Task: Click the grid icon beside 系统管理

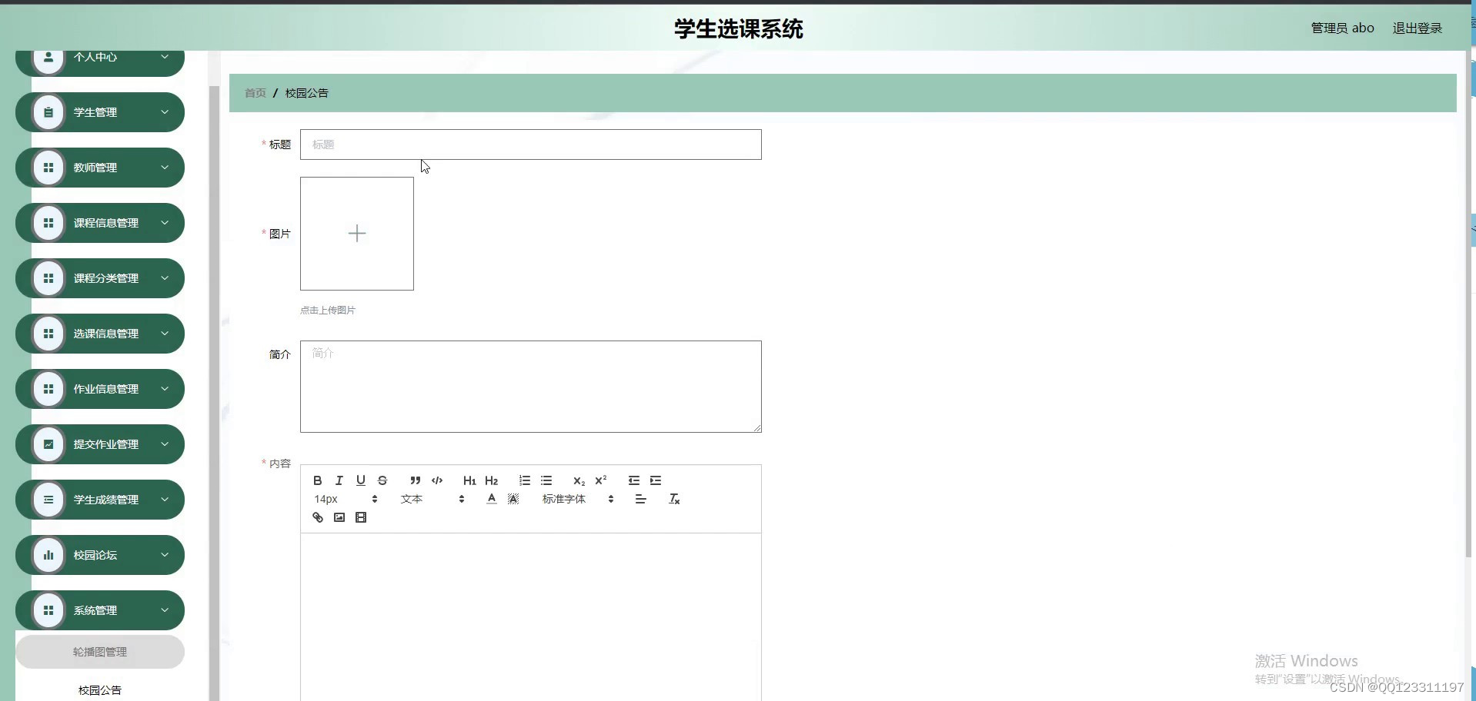Action: (48, 610)
